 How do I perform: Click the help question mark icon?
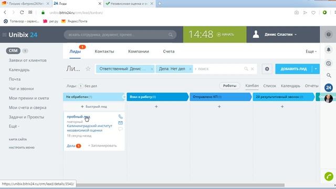click(329, 35)
